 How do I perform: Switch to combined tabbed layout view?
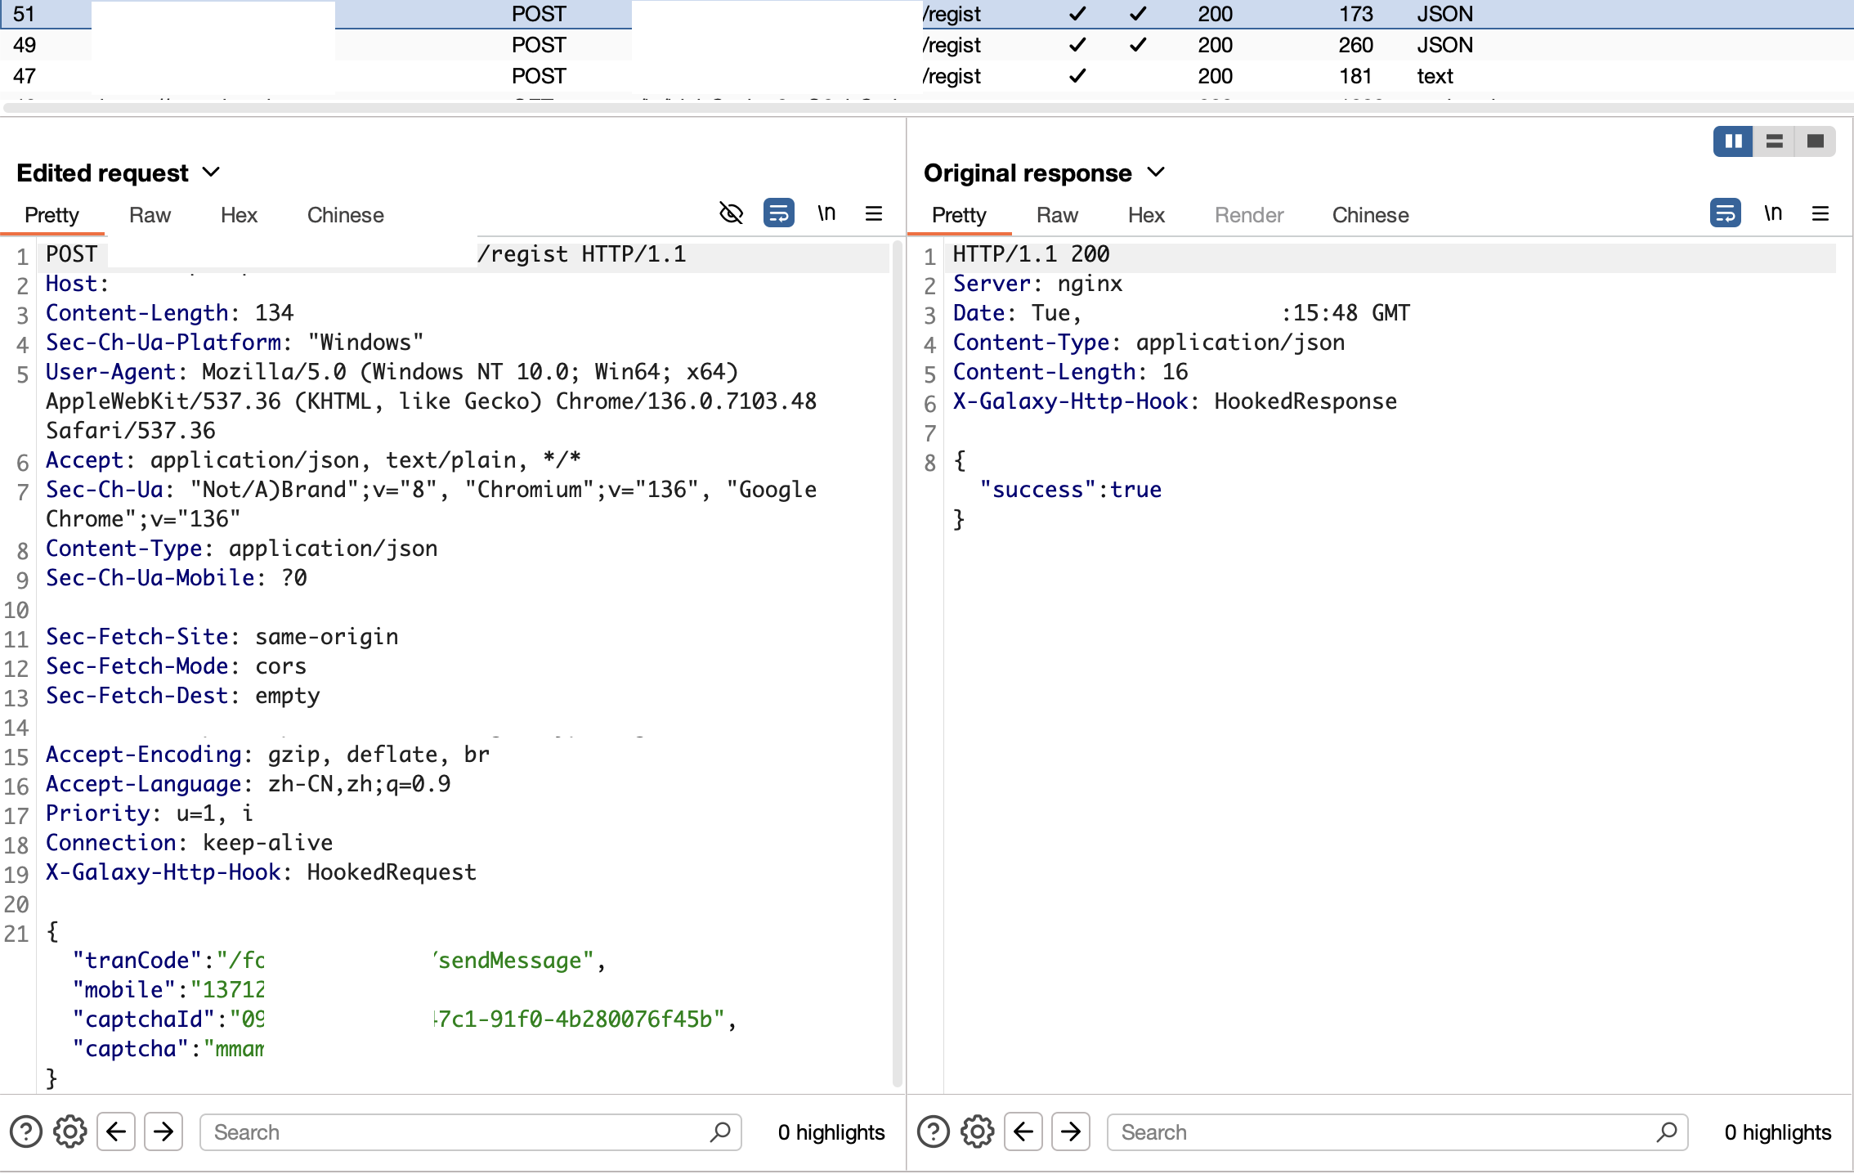(x=1815, y=141)
